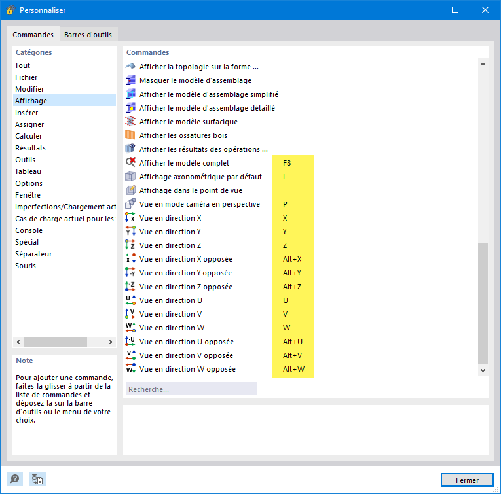Click the 'Affichage axonométrique par défaut' cube icon
Image resolution: width=501 pixels, height=494 pixels.
click(130, 177)
